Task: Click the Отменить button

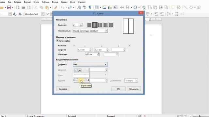Action: [134, 89]
